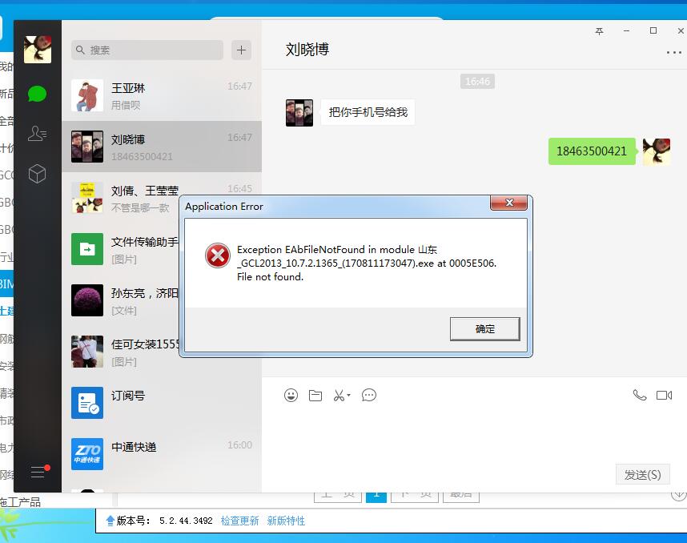Click the 发送(S) send button

642,475
